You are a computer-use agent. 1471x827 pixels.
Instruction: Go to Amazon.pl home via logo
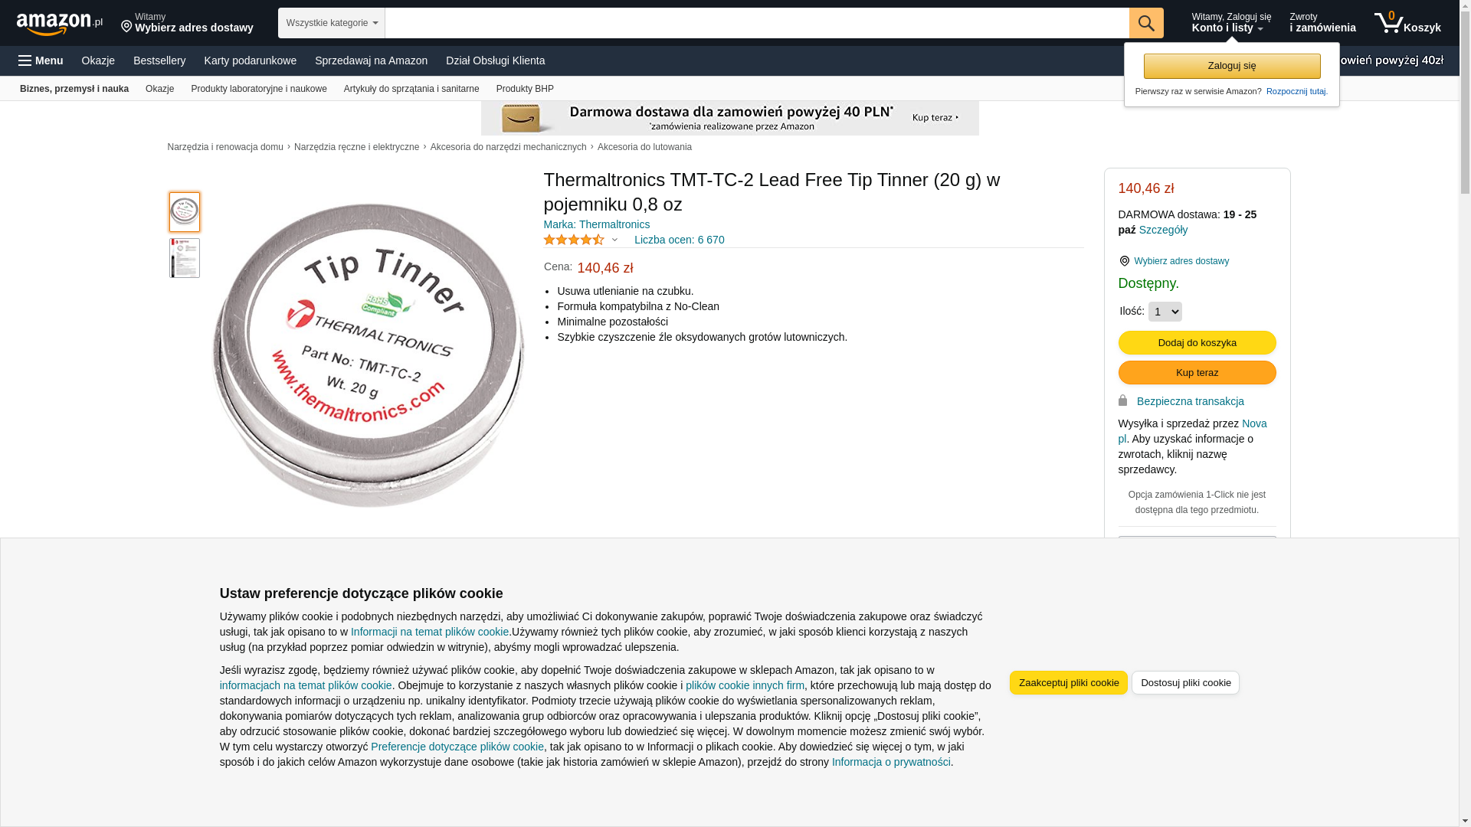pos(59,23)
